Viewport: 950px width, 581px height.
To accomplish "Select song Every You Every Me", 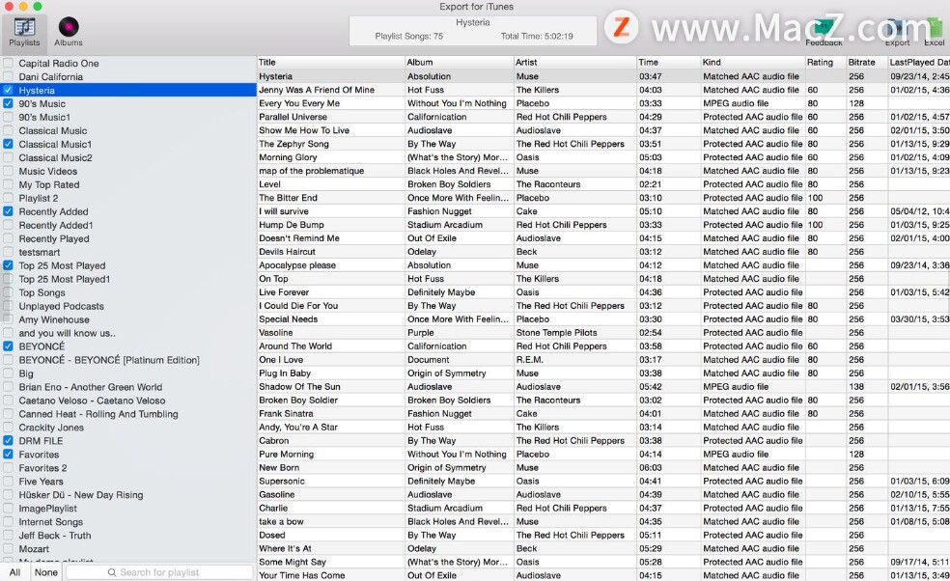I will tap(299, 103).
